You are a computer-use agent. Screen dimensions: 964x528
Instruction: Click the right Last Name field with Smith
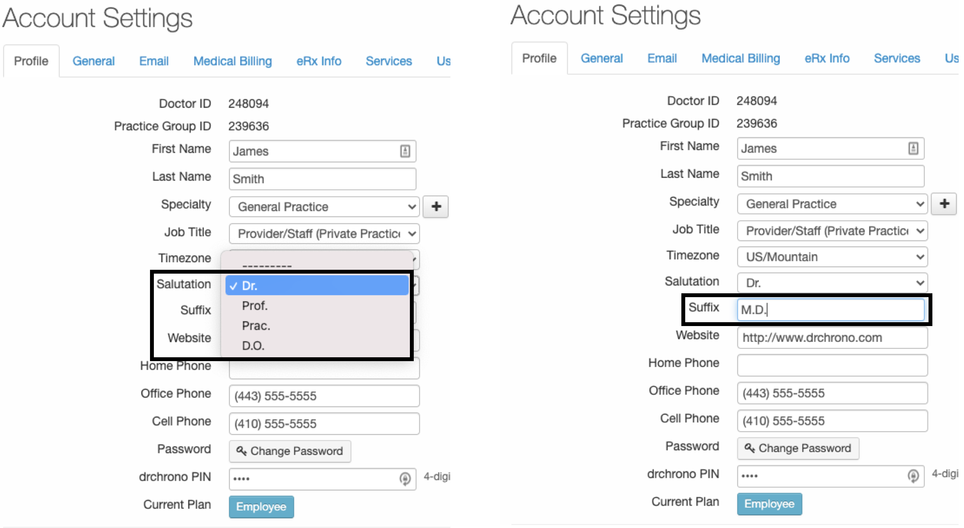[831, 176]
